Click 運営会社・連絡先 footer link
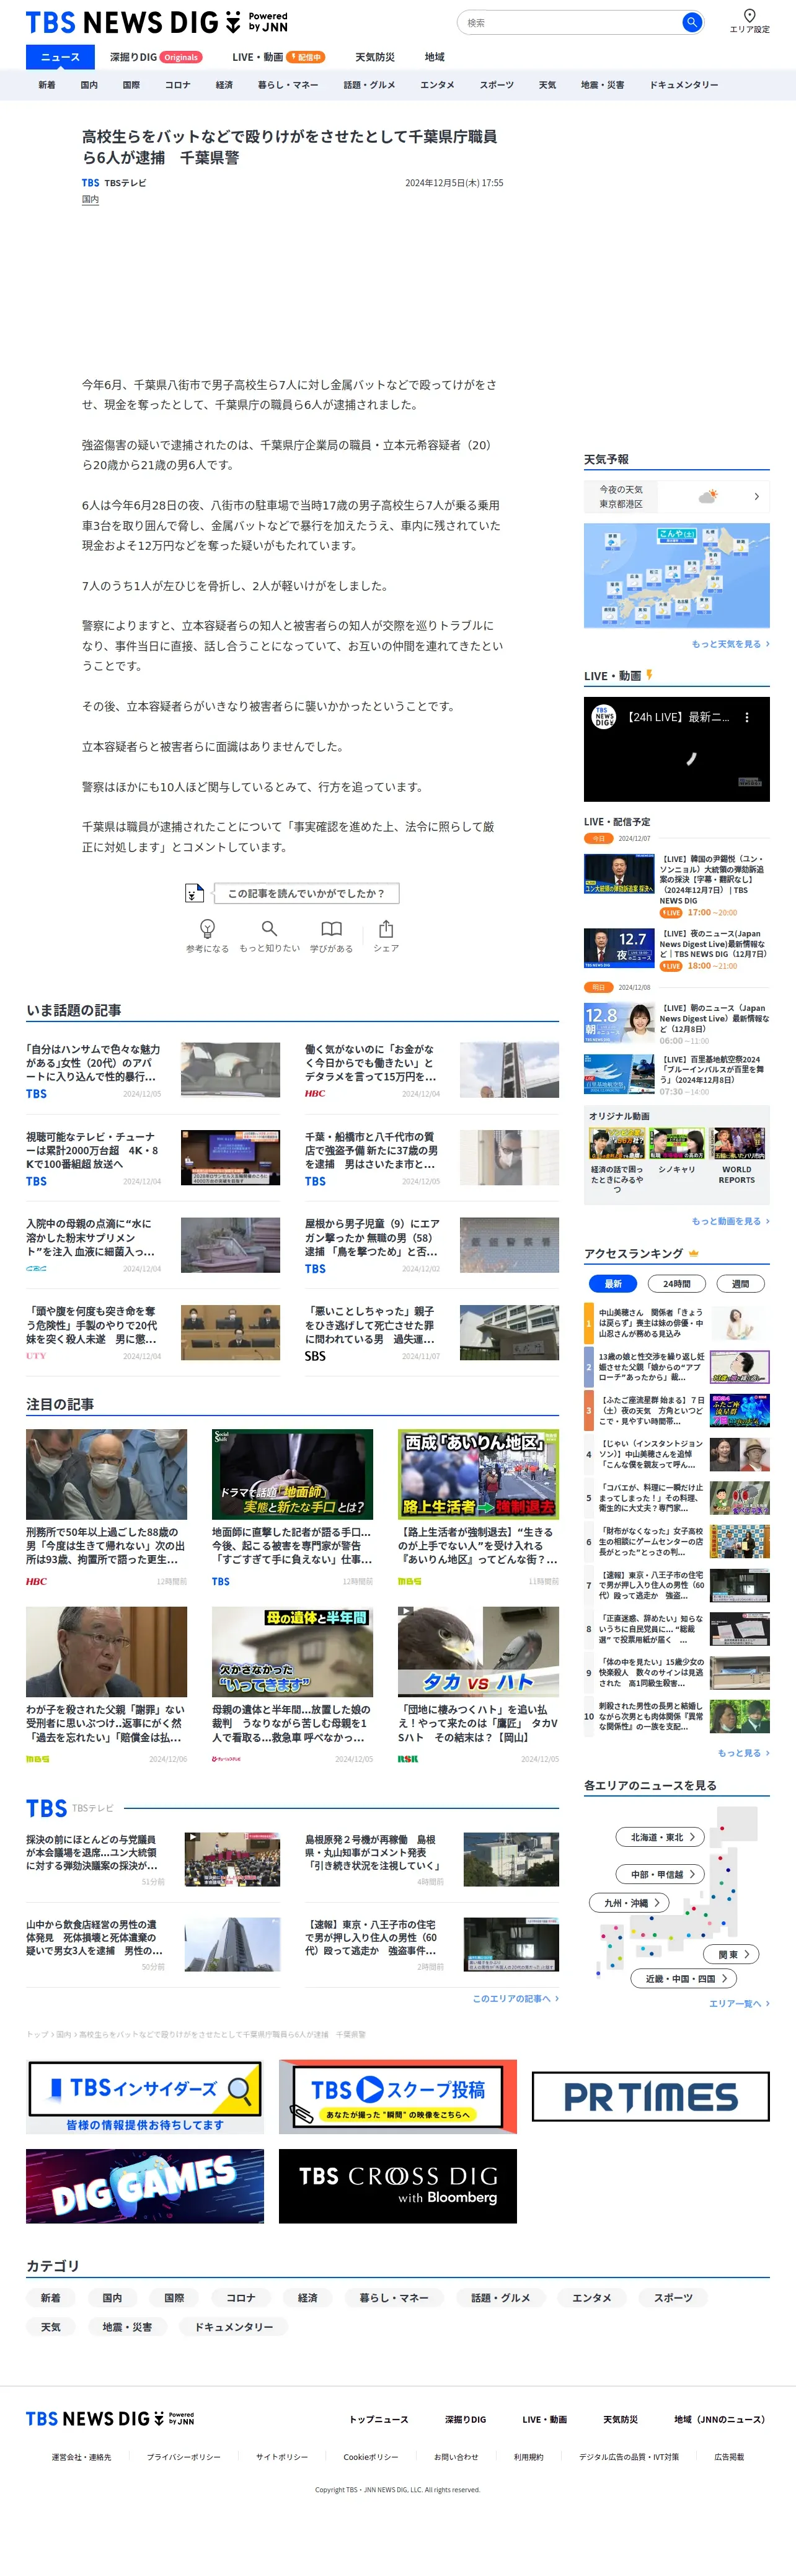796x2576 pixels. [x=82, y=2457]
